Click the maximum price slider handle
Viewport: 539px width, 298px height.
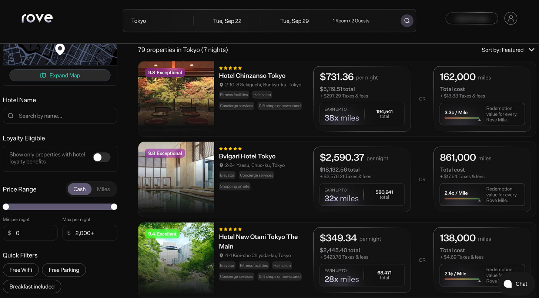pyautogui.click(x=114, y=206)
